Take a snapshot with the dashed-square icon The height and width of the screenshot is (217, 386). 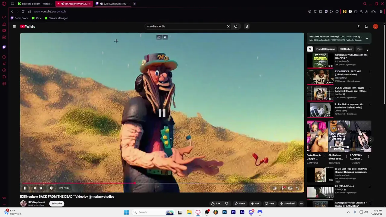coord(321,11)
